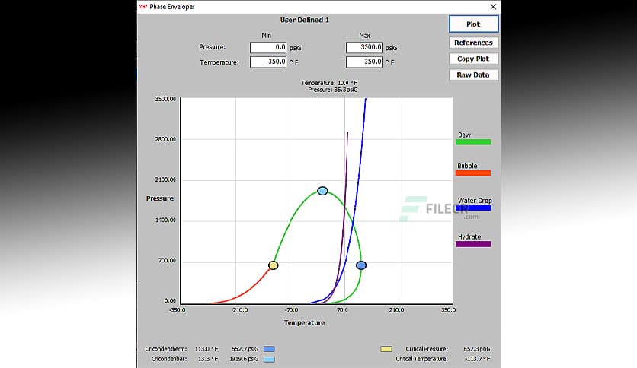Click the 'Temperature' x-axis title

pos(304,323)
